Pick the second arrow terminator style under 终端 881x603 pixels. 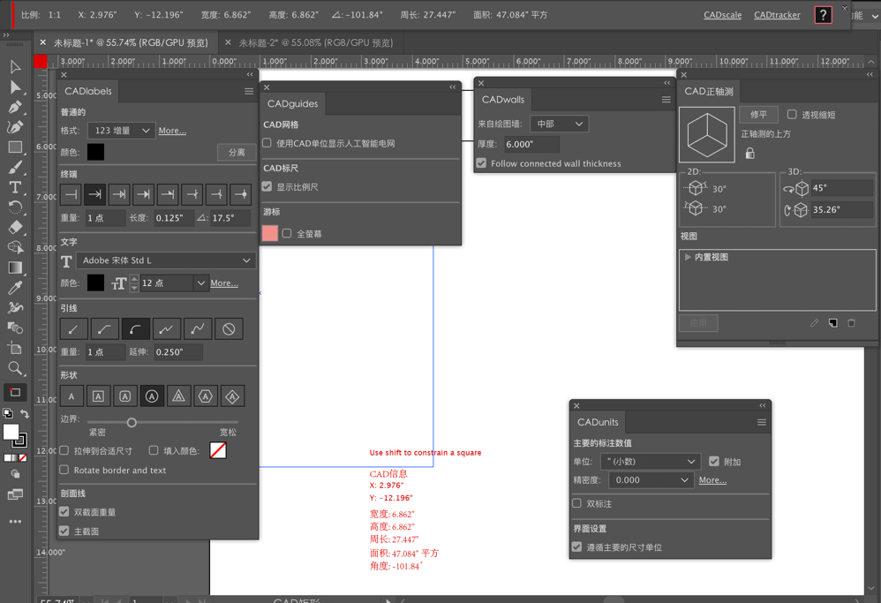click(x=96, y=194)
